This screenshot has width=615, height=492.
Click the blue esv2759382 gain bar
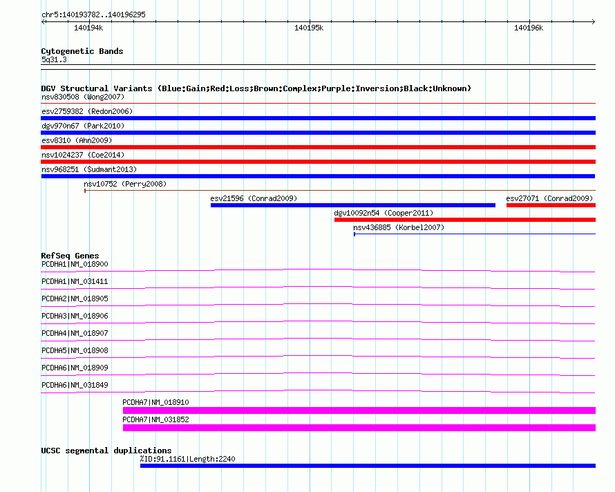(318, 118)
